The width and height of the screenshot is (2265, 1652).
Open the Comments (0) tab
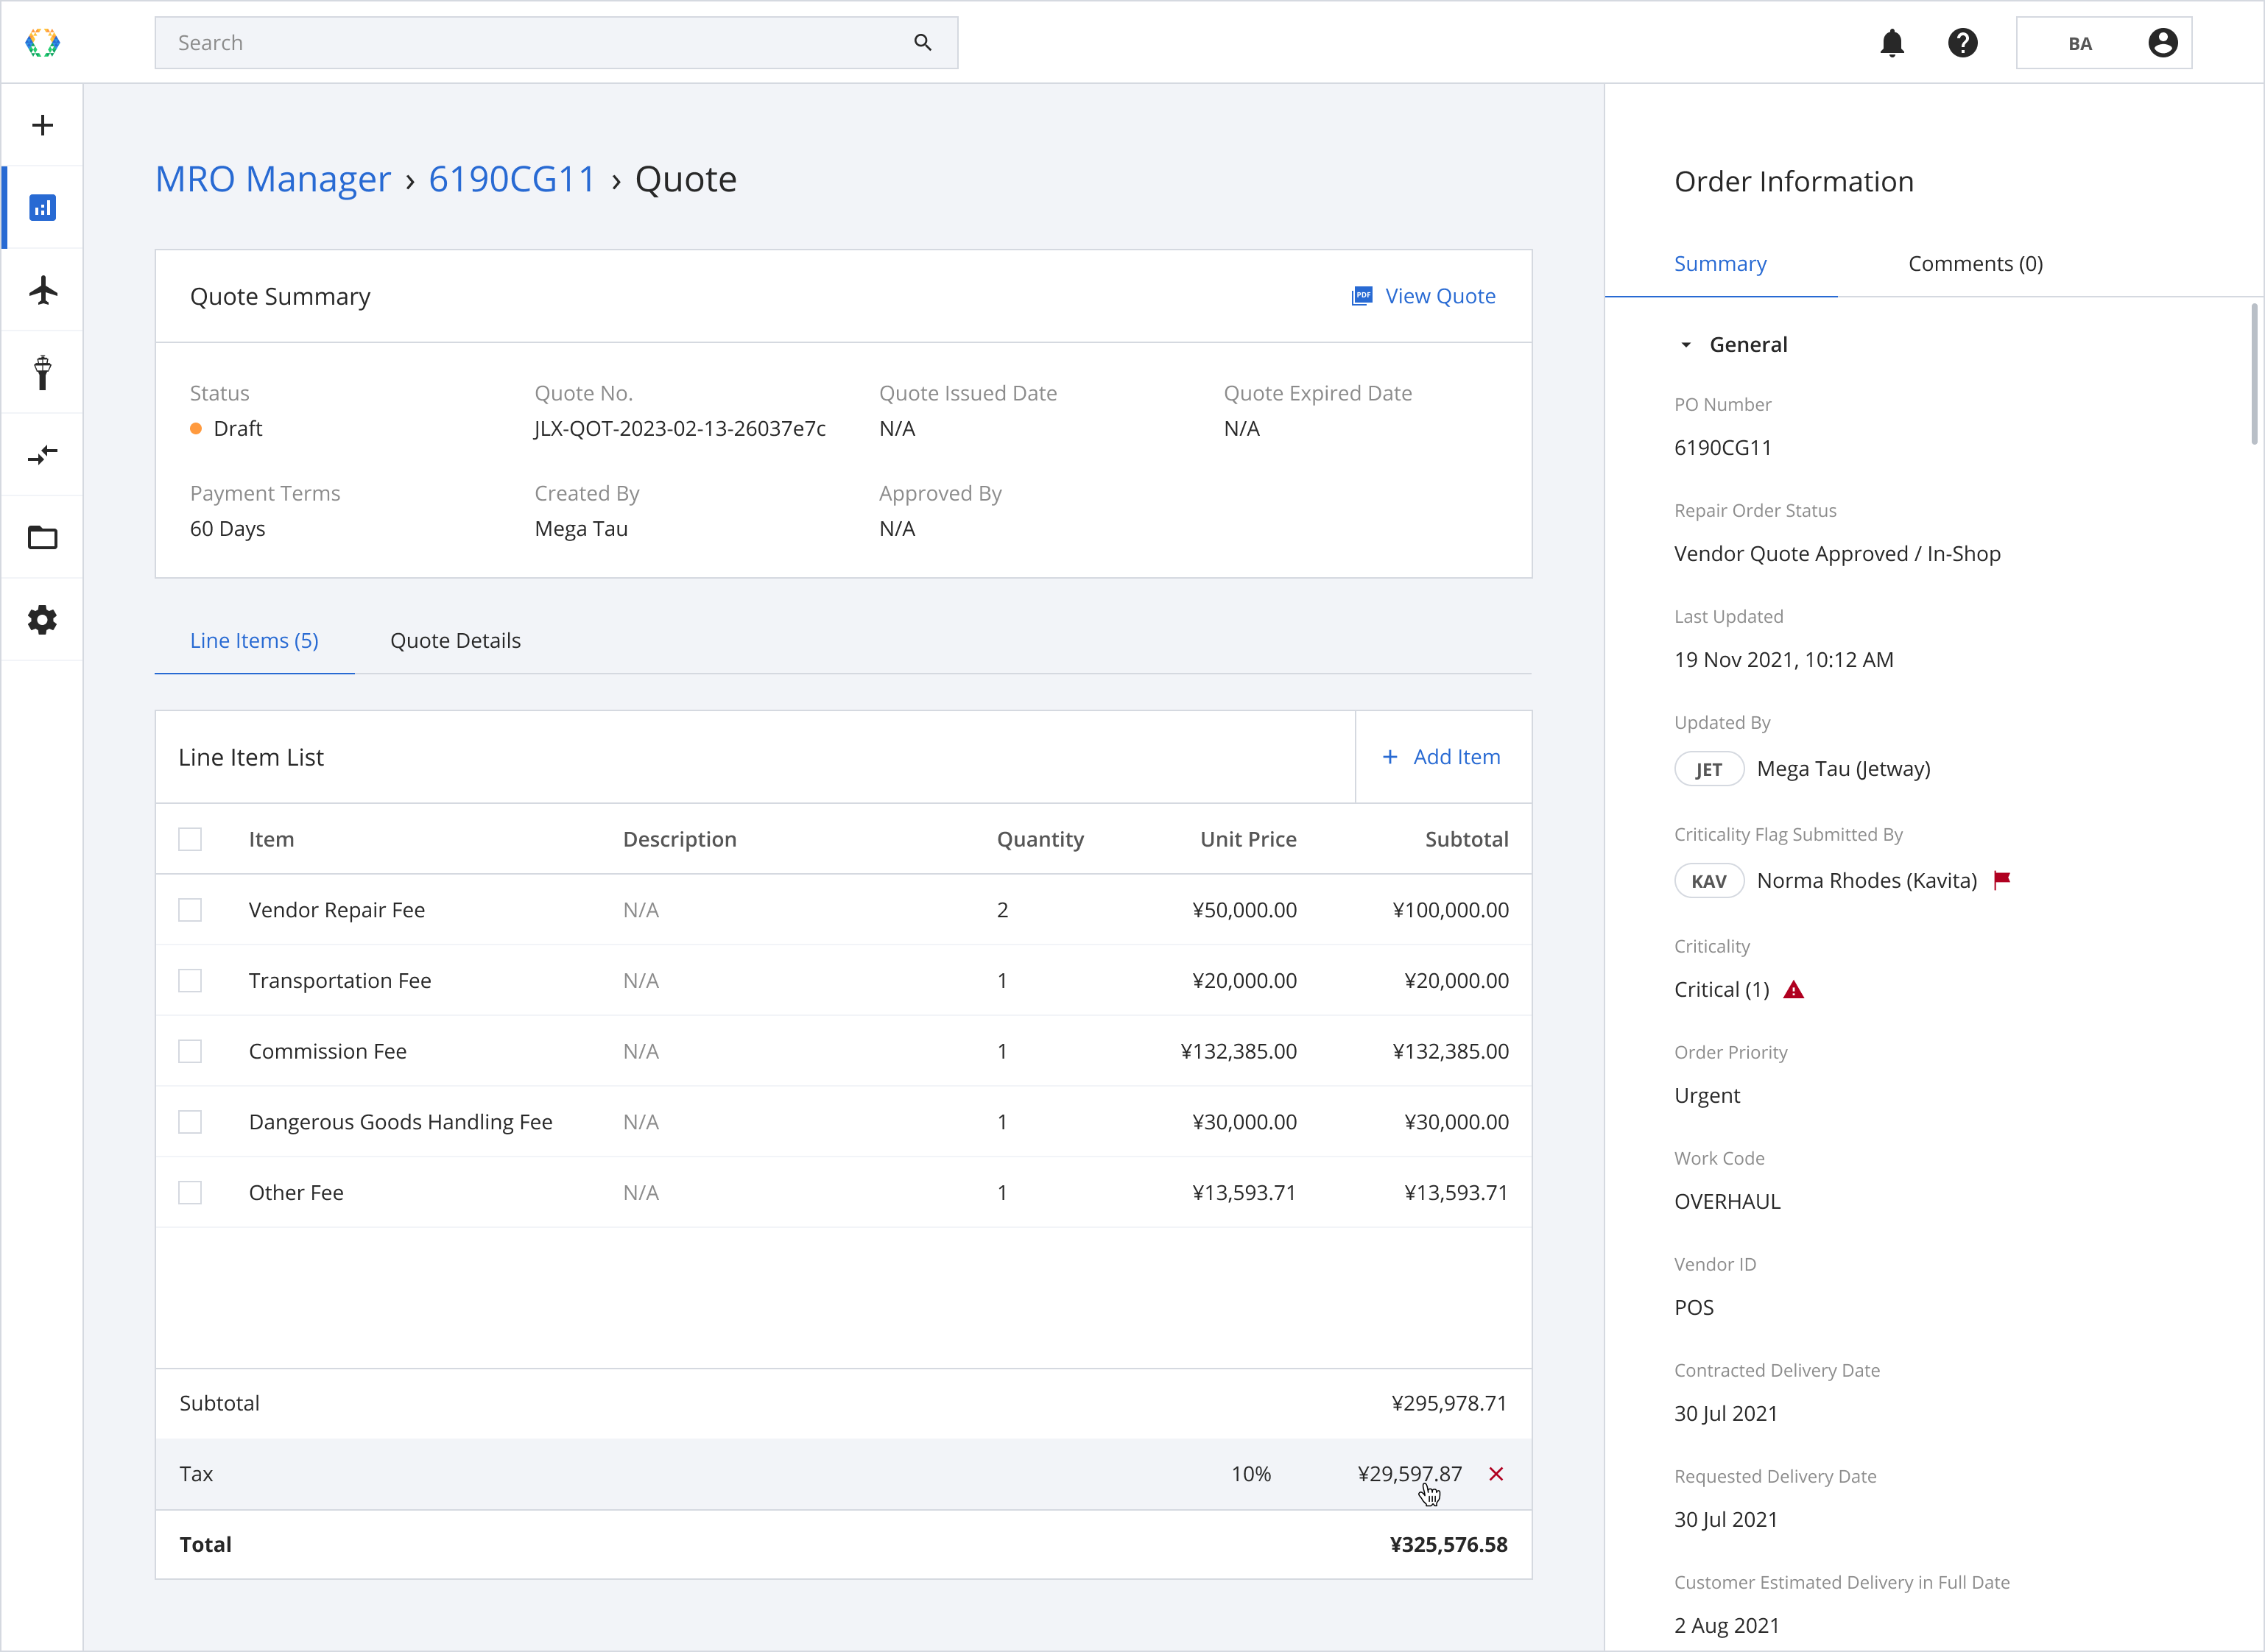point(1975,264)
